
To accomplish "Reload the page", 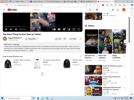I will pyautogui.click(x=7, y=5).
